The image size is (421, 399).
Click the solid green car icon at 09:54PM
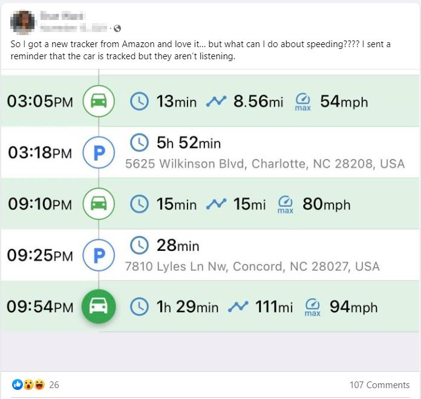[x=99, y=307]
